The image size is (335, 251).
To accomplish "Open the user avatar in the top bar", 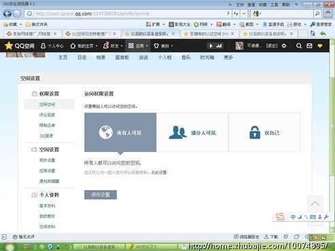I will [x=239, y=46].
